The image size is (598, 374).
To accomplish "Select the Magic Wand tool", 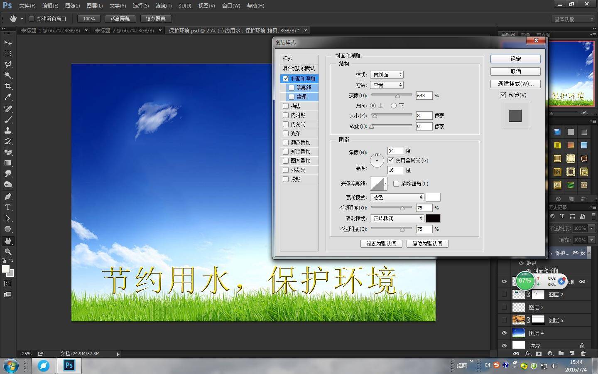I will pyautogui.click(x=8, y=75).
